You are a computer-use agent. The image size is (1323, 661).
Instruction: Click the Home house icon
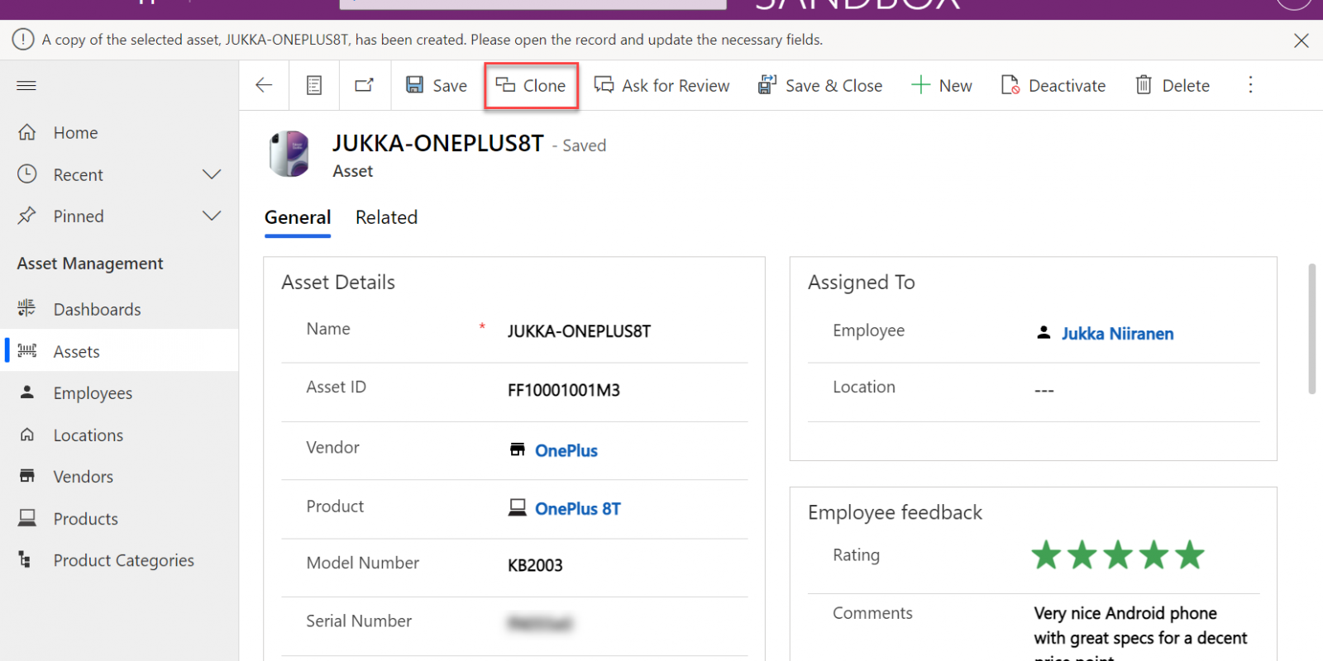tap(27, 132)
